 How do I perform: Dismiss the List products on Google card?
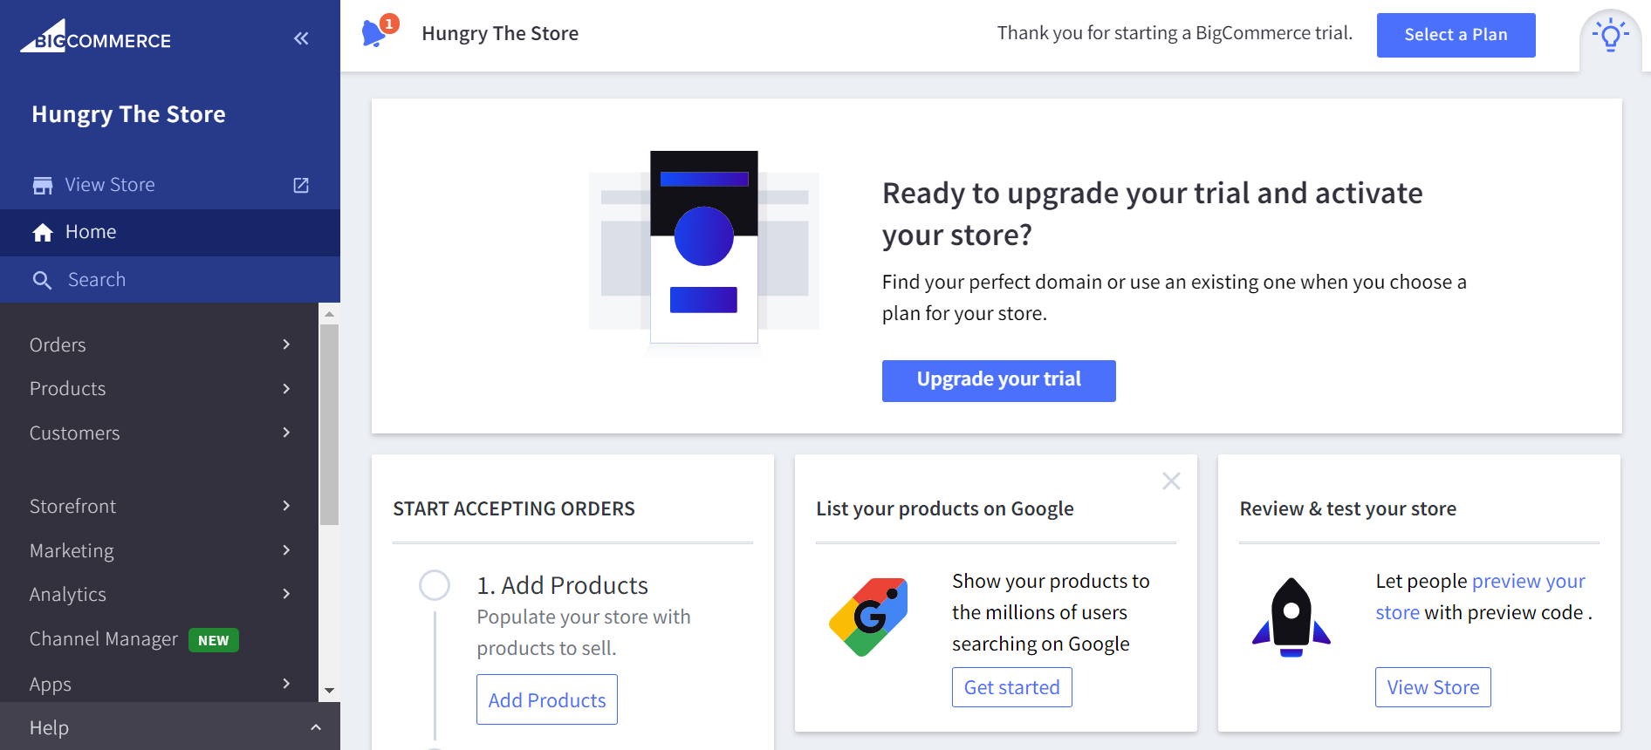(1171, 481)
